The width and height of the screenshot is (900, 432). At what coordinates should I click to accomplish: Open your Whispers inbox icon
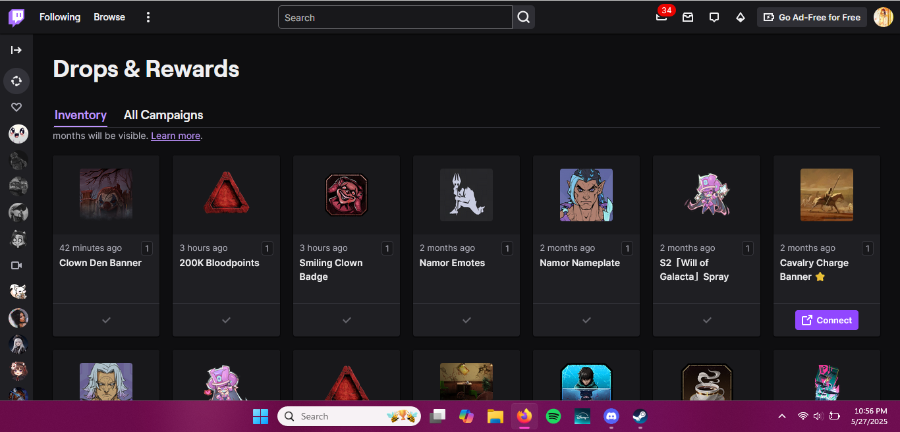[x=688, y=17]
